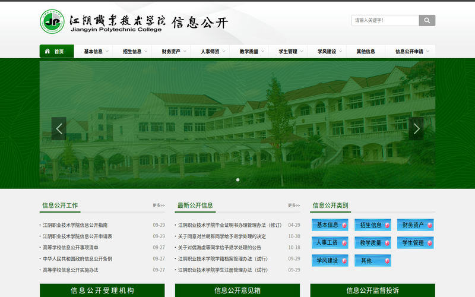
Task: Click the 其他 blue category button
Action: (373, 261)
